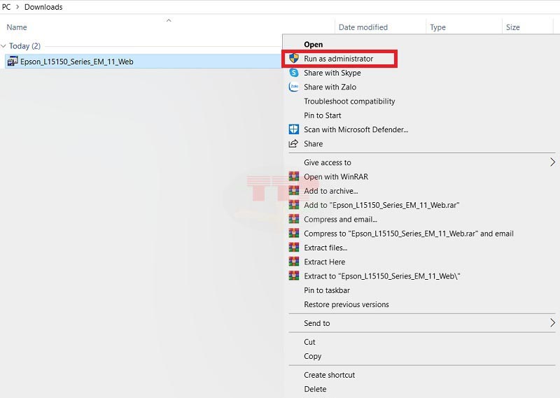Choose Extract to Epson_L15150_Series_EM_11_Web folder
This screenshot has width=560, height=398.
381,276
